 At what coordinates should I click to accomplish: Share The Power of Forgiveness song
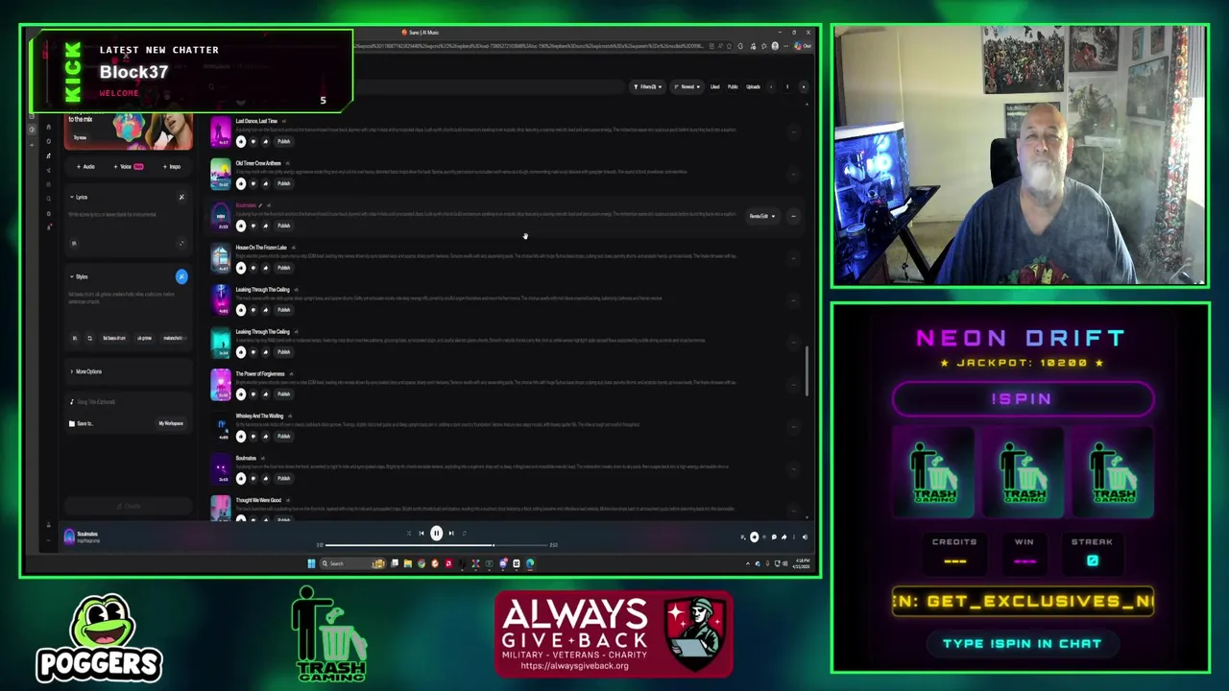click(x=265, y=393)
